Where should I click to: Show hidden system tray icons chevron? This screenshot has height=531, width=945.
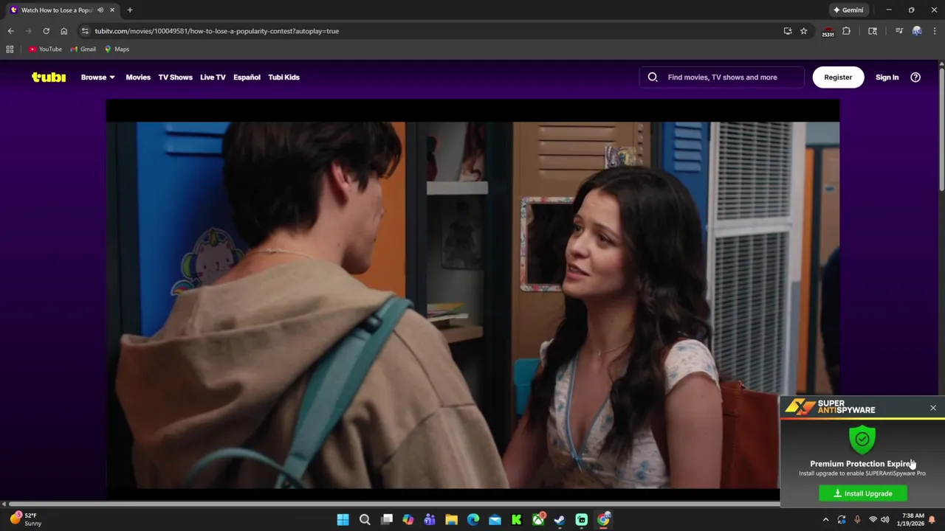(x=825, y=520)
